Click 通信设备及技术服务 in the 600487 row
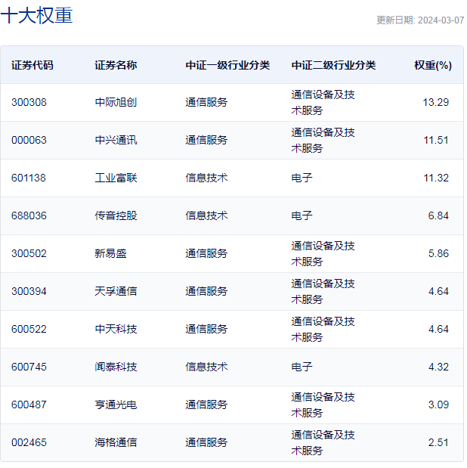This screenshot has width=467, height=468. pos(323,404)
